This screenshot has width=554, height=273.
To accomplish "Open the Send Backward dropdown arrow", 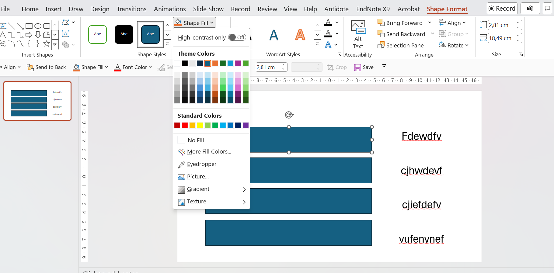I will [x=432, y=34].
